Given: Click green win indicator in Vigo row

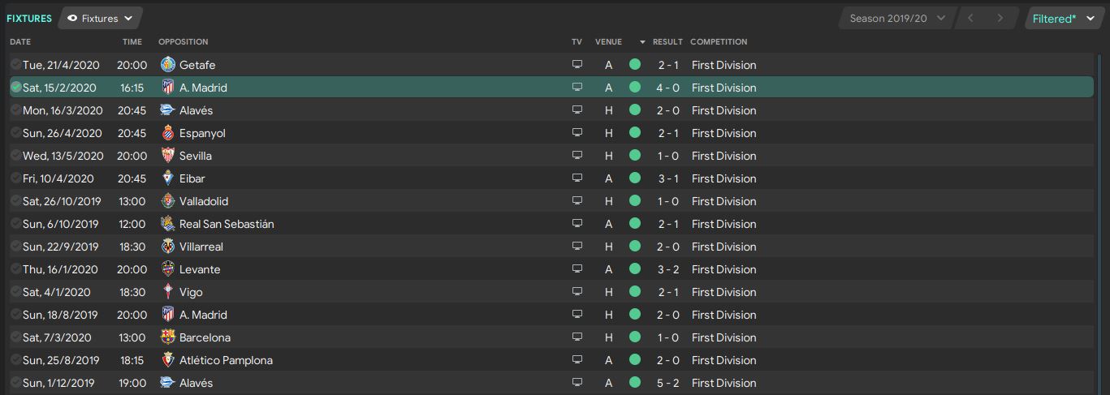Looking at the screenshot, I should tap(634, 292).
